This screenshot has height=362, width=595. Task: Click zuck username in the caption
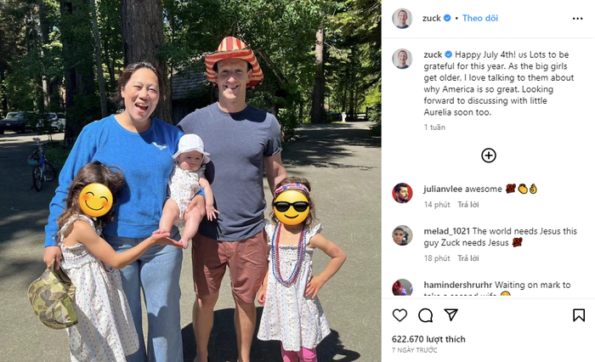[433, 54]
